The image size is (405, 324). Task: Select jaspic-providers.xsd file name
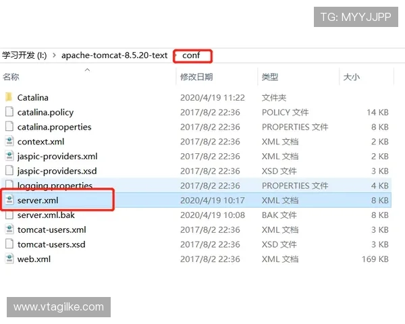click(x=57, y=171)
